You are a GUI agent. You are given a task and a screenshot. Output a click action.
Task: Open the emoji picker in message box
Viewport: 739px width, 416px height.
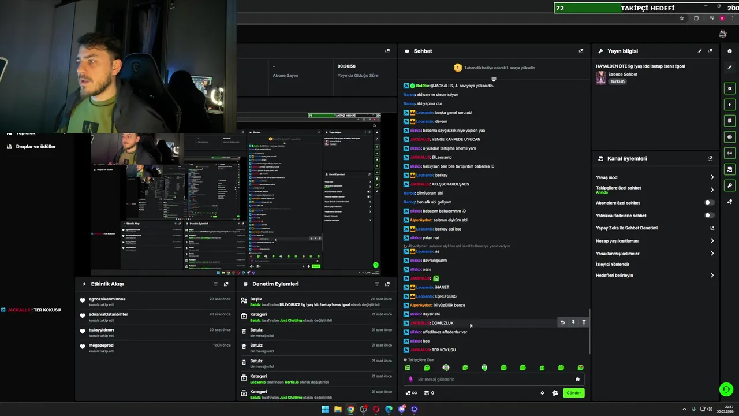tap(577, 379)
